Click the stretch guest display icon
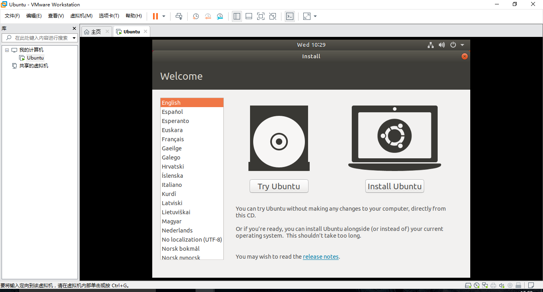 click(x=307, y=16)
